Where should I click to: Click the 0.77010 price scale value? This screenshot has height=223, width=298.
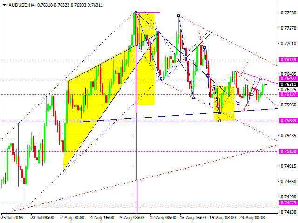click(289, 44)
